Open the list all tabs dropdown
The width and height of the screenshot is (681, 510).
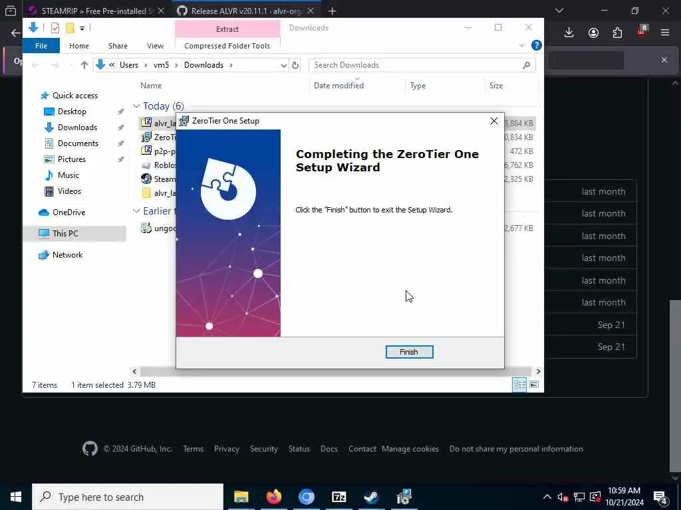[559, 11]
